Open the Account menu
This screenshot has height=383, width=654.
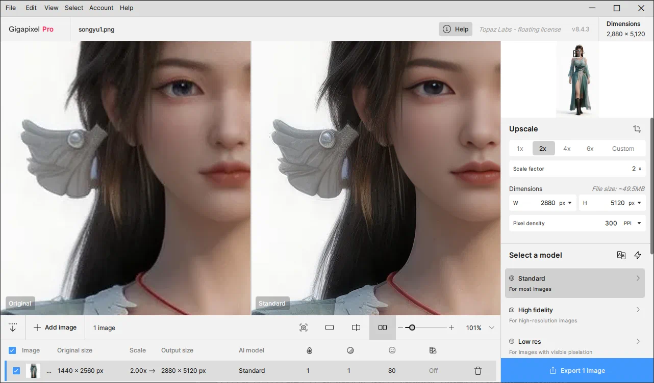coord(102,8)
